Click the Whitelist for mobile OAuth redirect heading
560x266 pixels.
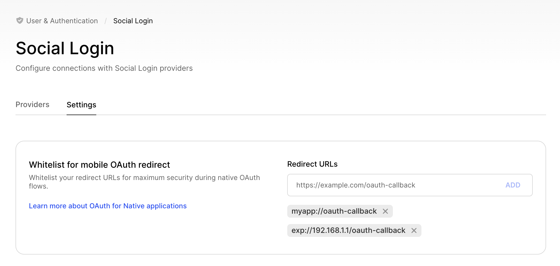tap(99, 165)
